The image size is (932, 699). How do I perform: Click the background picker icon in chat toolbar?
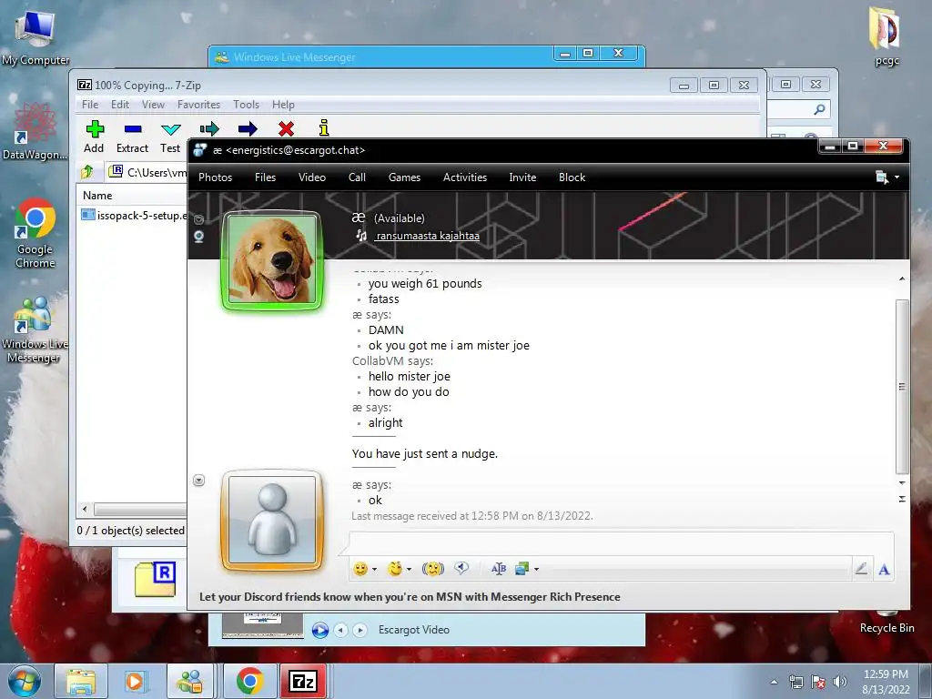[522, 569]
